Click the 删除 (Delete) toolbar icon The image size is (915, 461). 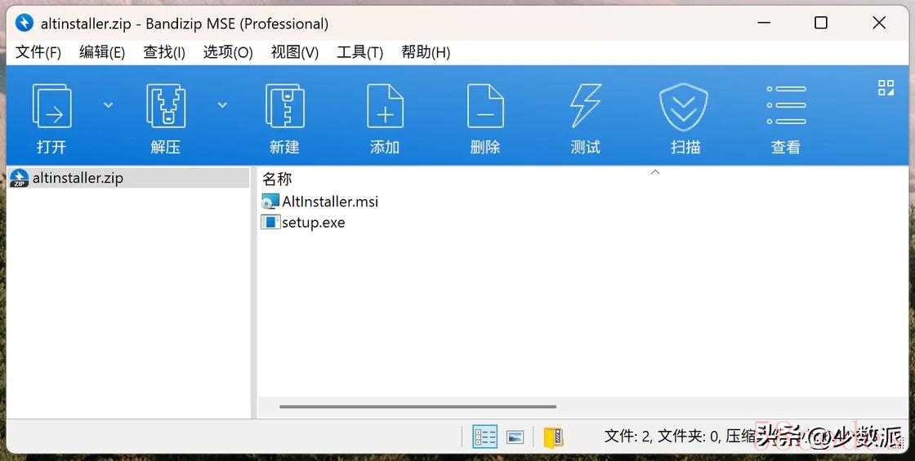point(485,107)
